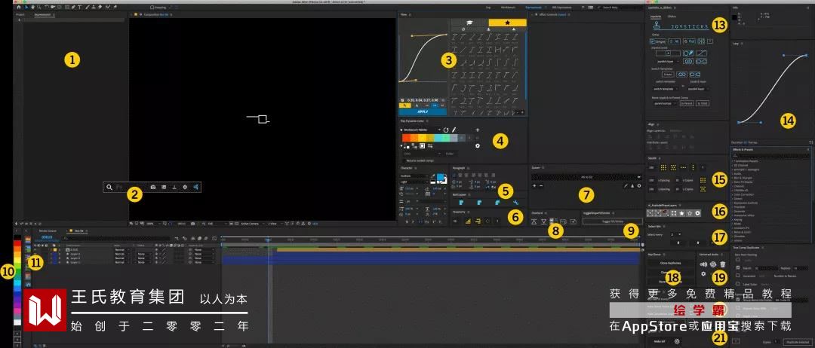Expand Animation Presets in Effects & Presets
Viewport: 815px width, 348px height.
pyautogui.click(x=733, y=161)
